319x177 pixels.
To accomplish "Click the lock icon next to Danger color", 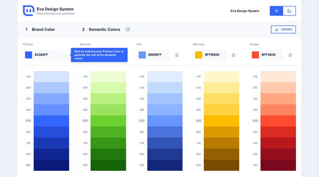I will point(290,55).
